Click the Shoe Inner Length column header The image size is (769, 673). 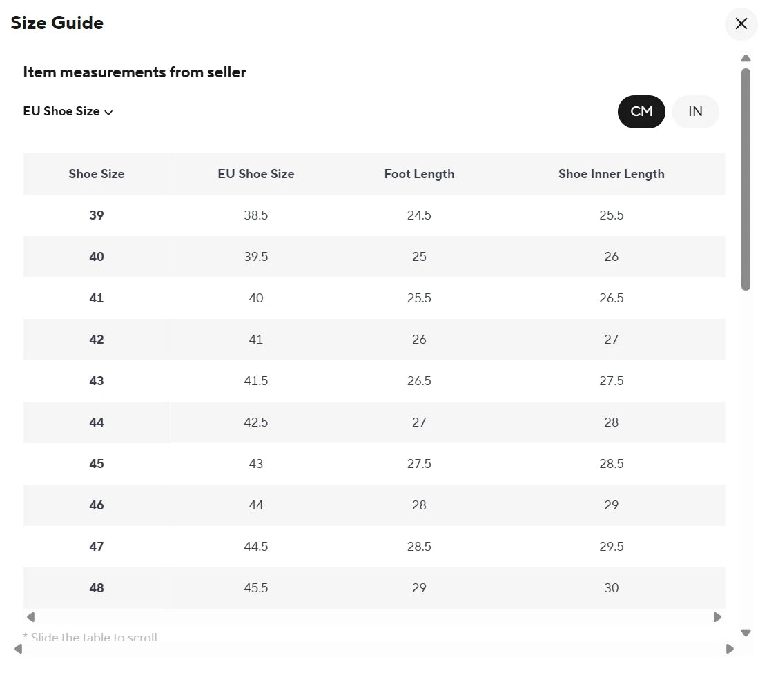[x=611, y=174]
